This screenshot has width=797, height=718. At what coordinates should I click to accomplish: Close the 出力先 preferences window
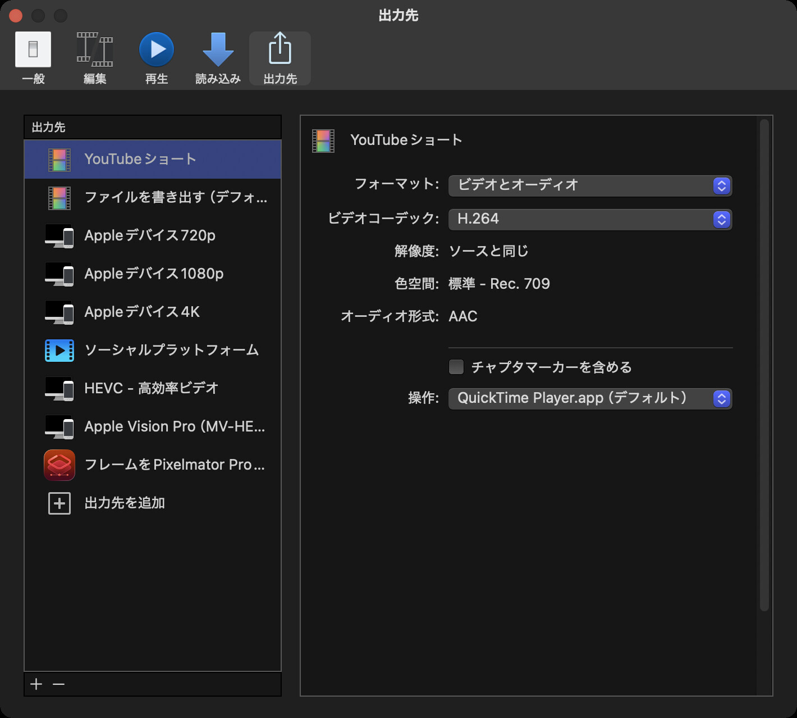(x=16, y=16)
